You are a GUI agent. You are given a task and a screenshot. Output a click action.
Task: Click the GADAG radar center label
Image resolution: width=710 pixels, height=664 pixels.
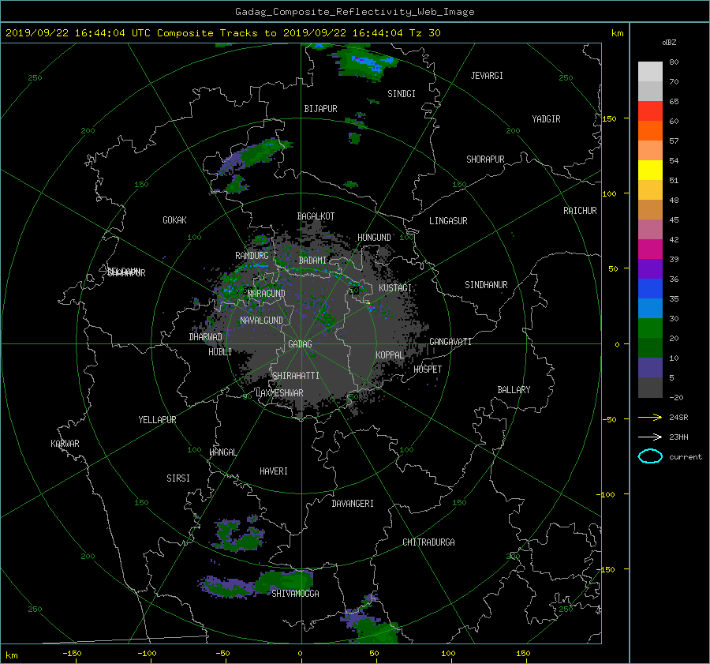point(301,344)
